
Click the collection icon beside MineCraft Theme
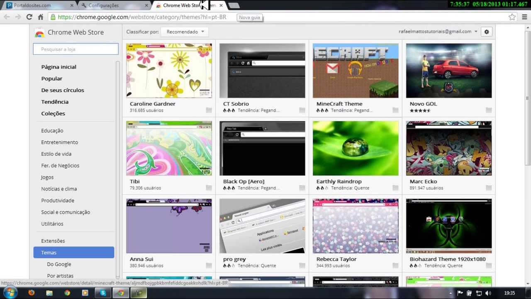[395, 110]
